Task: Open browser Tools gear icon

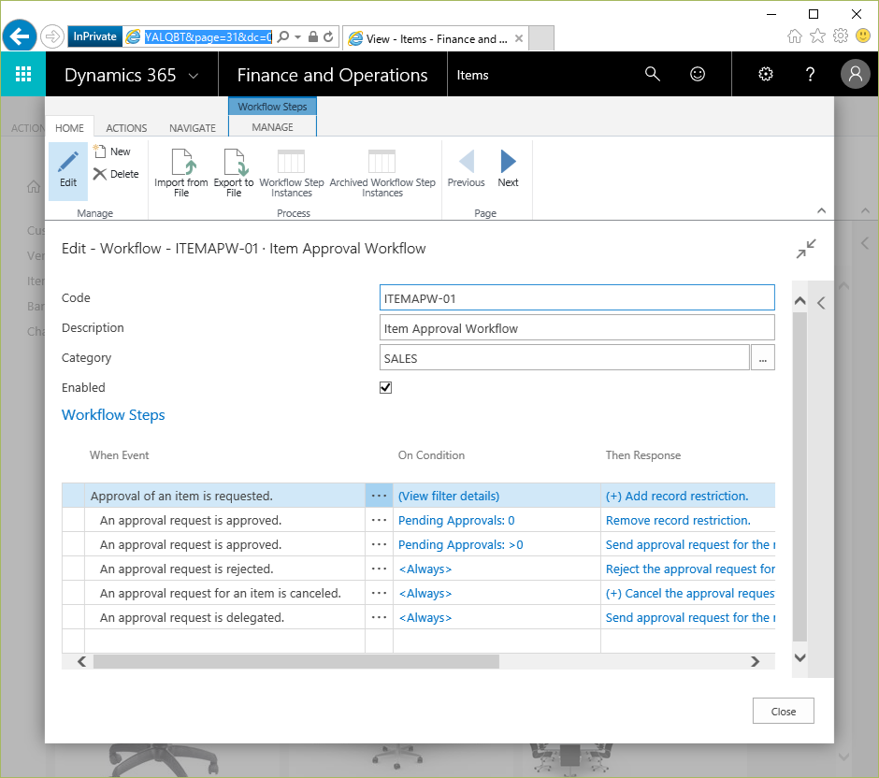Action: 841,36
